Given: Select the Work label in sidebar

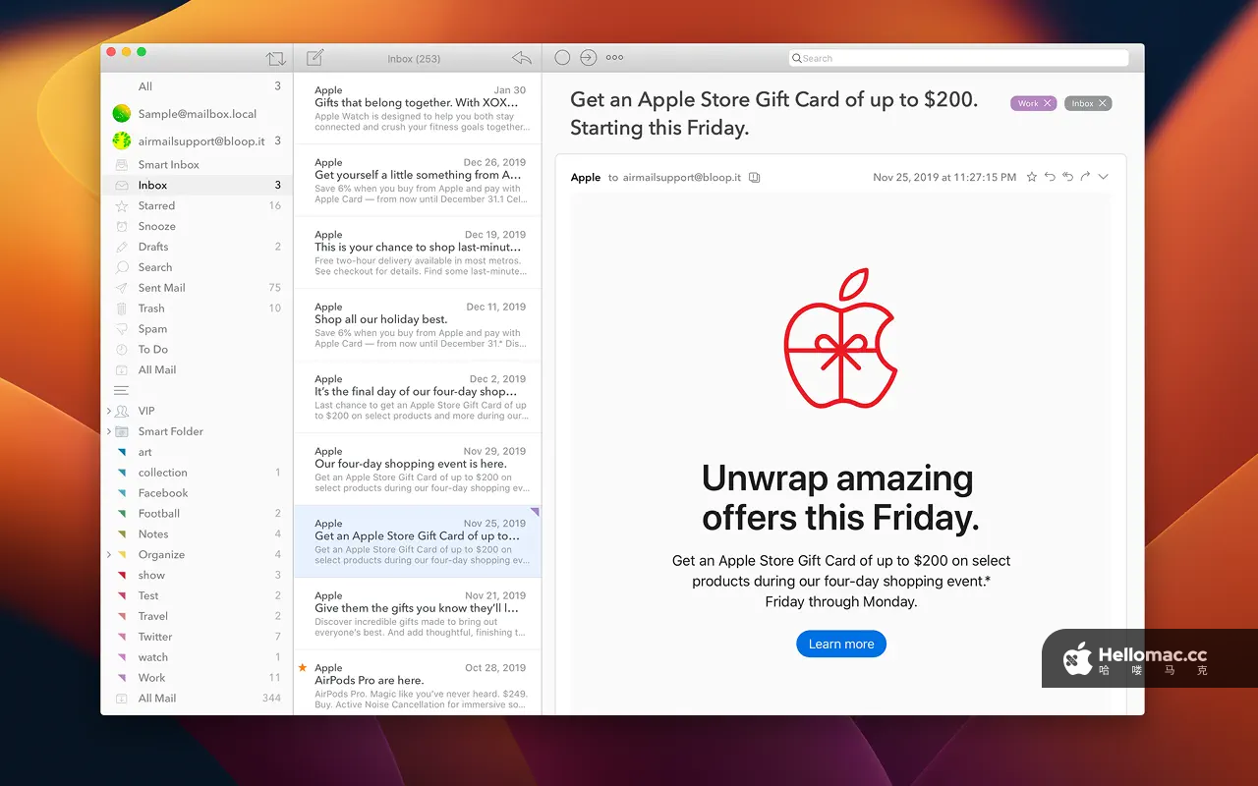Looking at the screenshot, I should click(197, 678).
